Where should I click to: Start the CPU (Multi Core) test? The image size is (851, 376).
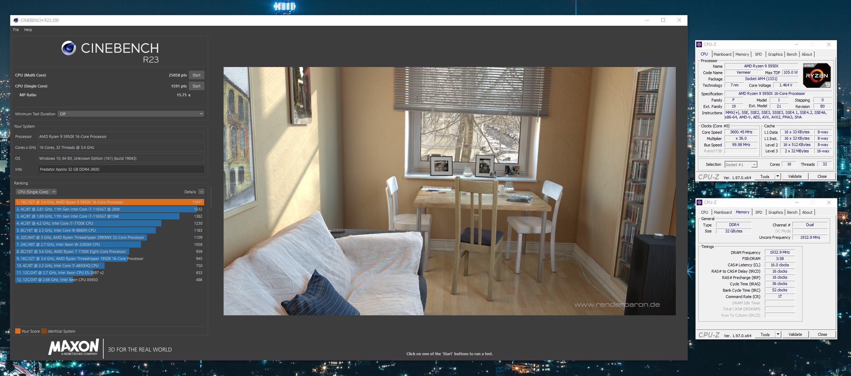[196, 75]
